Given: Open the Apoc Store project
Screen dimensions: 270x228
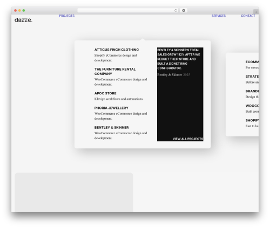Looking at the screenshot, I should [105, 93].
